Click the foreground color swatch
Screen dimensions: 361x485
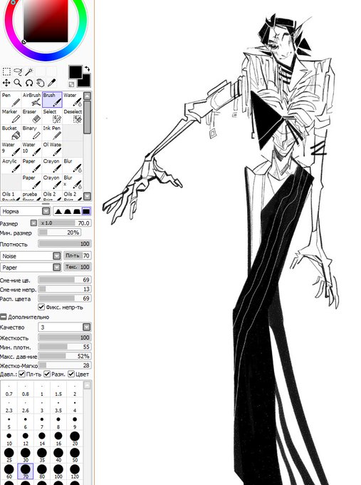[75, 71]
